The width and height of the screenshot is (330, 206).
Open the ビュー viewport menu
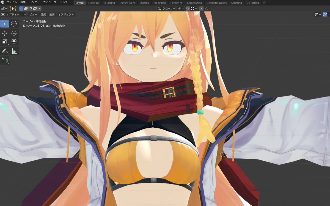33,14
